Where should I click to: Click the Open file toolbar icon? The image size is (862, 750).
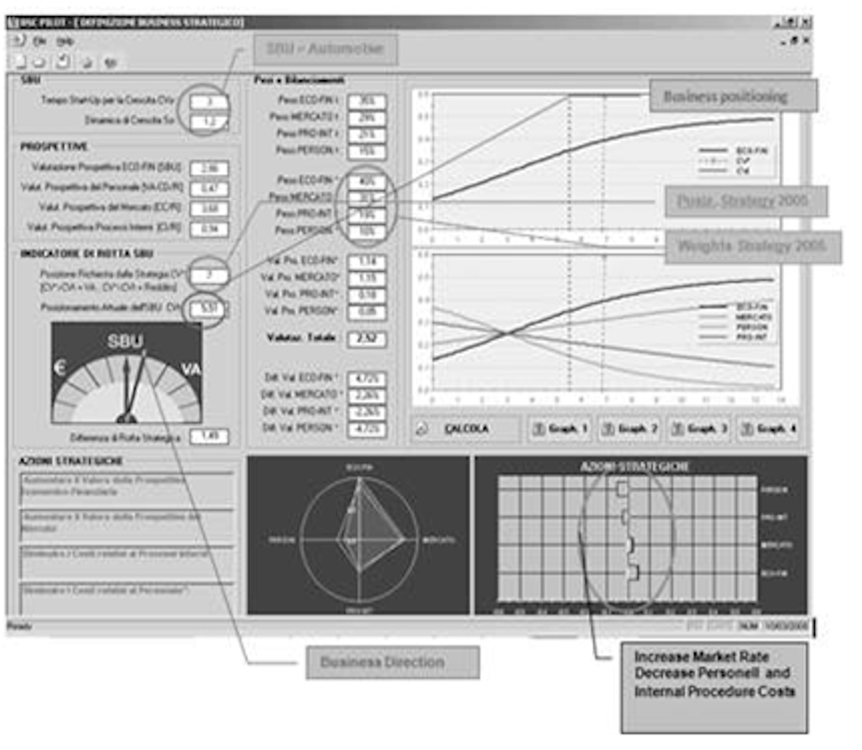[40, 62]
